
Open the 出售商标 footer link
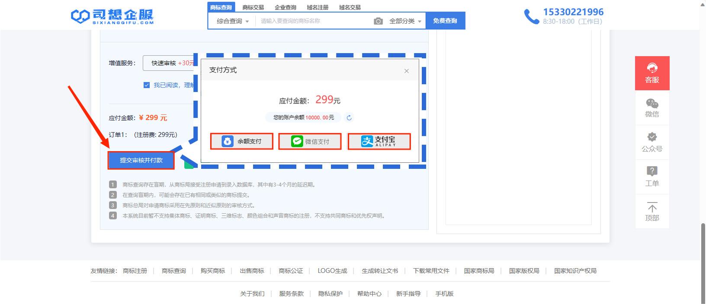pos(252,271)
